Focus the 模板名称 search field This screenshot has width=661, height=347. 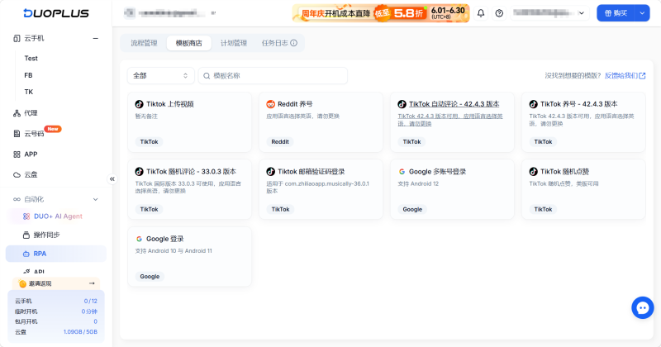(273, 76)
